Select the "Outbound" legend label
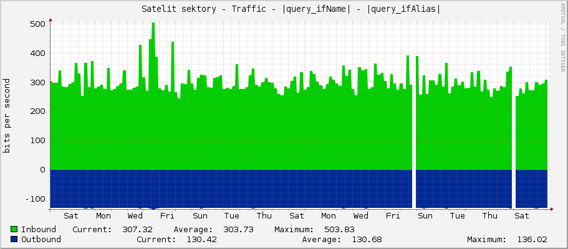 [x=41, y=239]
